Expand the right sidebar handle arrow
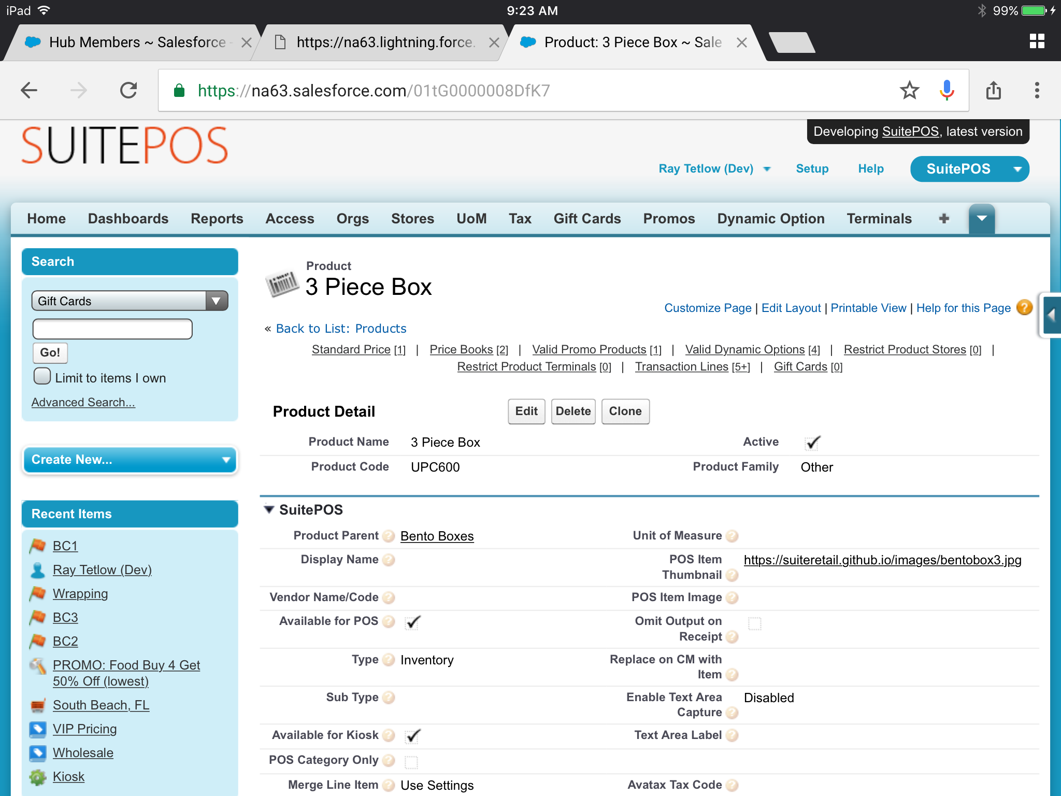The height and width of the screenshot is (796, 1061). 1051,315
